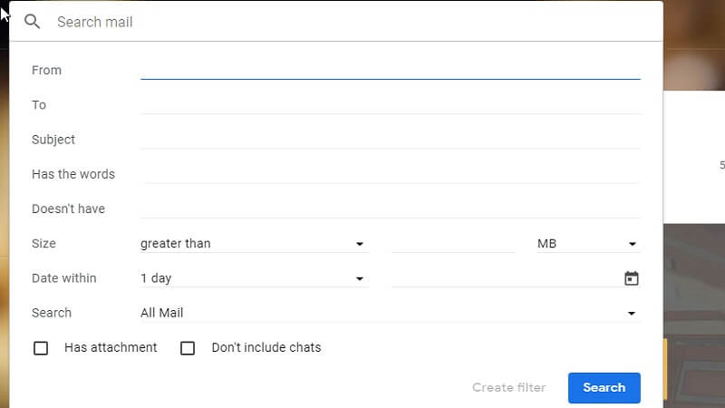Click the arrow beside MB

pyautogui.click(x=633, y=244)
